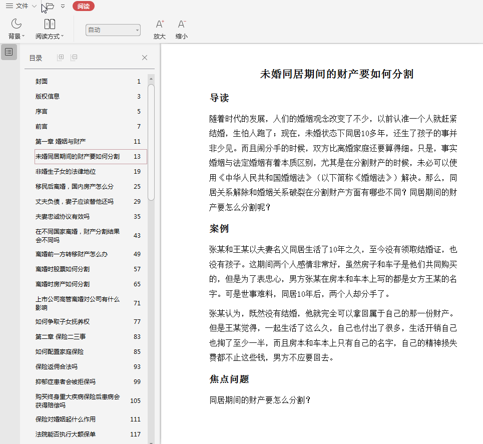The height and width of the screenshot is (444, 483).
Task: Click the 放大 enlarge font icon
Action: tap(160, 24)
